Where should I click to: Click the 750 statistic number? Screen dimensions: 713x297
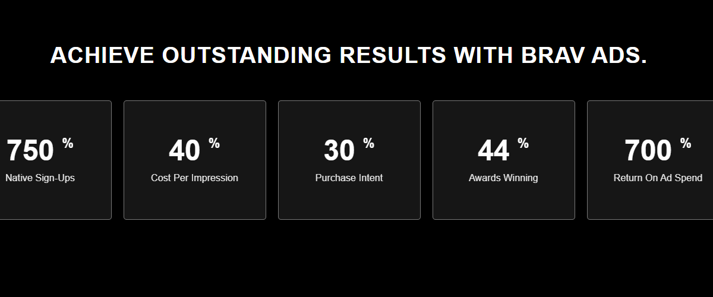[30, 151]
